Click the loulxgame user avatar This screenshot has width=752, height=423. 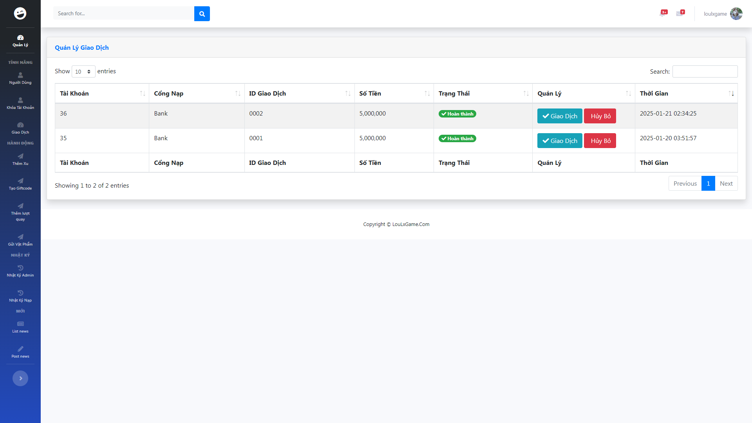736,14
